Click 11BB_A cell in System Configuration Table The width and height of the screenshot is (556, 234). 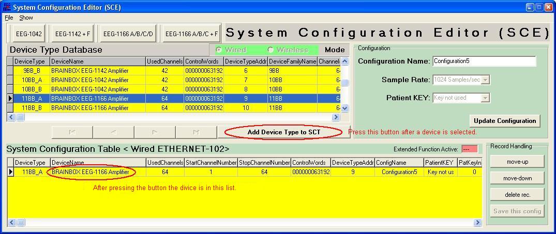point(32,172)
